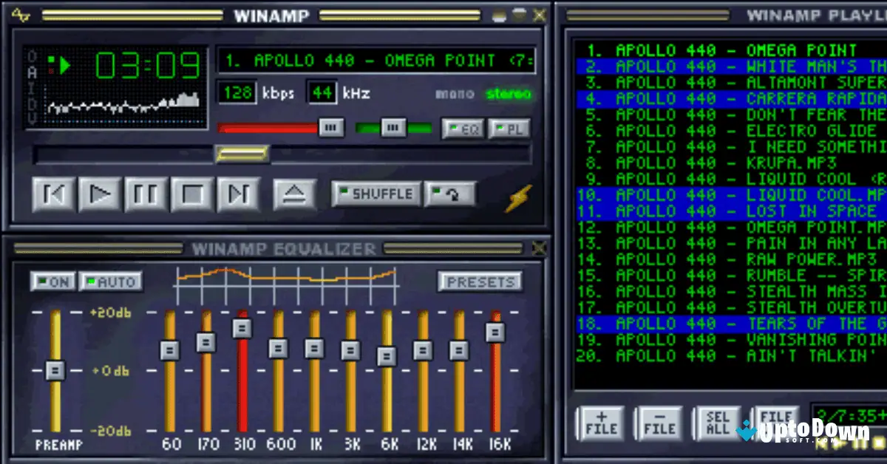Enable the SHUFFLE toggle
This screenshot has height=464, width=887.
point(376,194)
